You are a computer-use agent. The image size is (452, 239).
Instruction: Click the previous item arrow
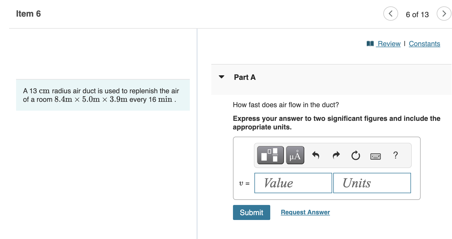391,14
